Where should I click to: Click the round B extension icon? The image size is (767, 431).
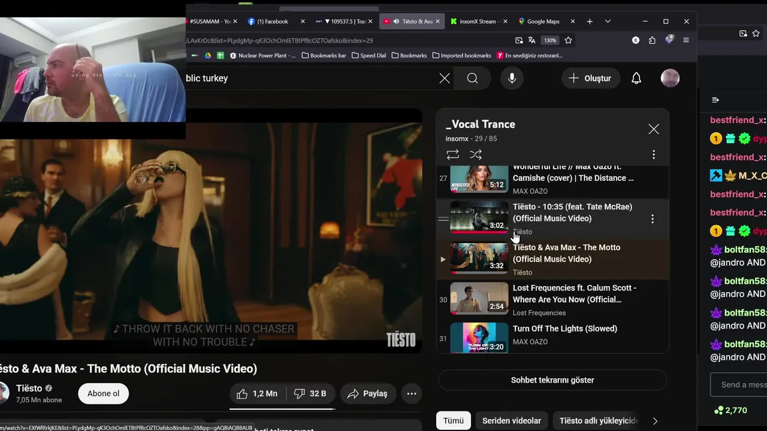coord(636,40)
